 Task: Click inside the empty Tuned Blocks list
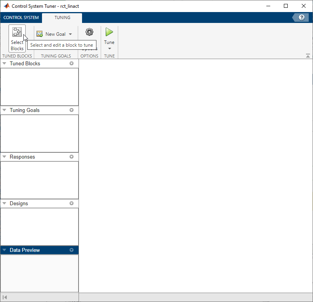(40, 87)
